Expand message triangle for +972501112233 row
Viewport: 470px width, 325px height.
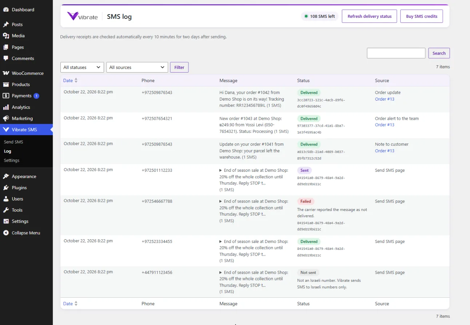[x=220, y=170]
